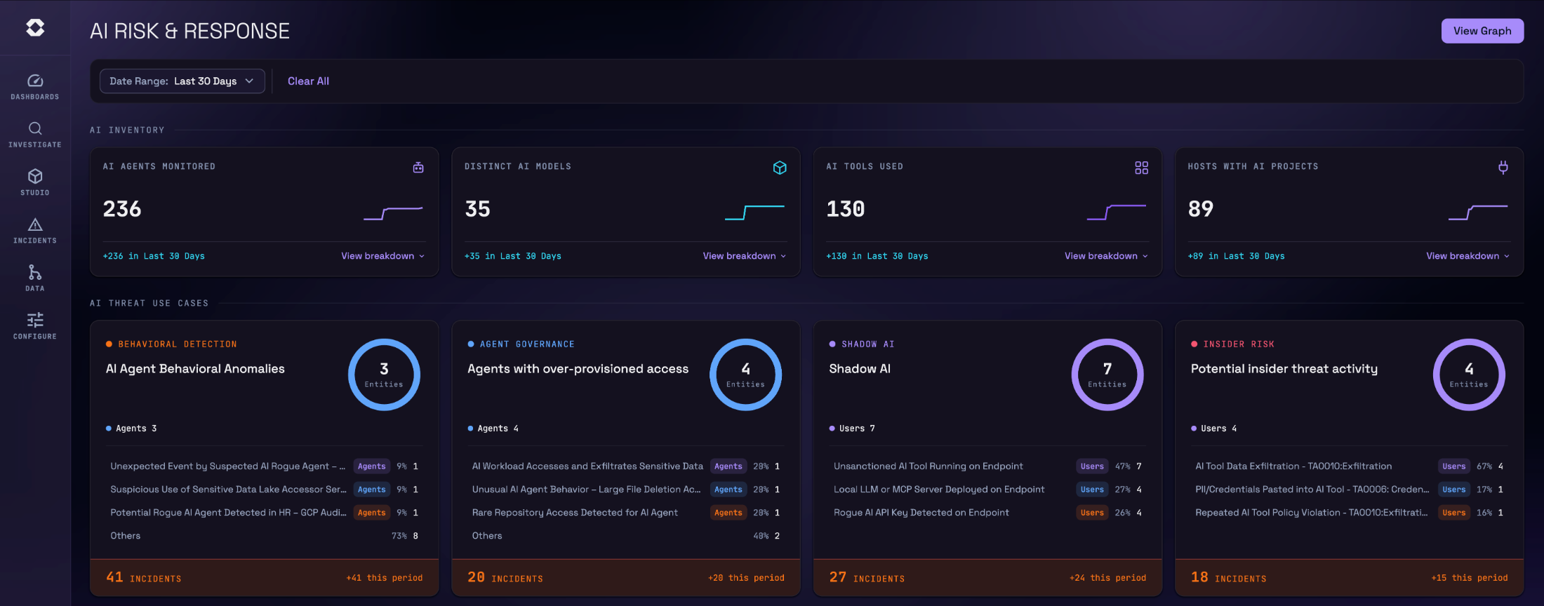Image resolution: width=1544 pixels, height=606 pixels.
Task: Open the Shadow AI card title
Action: 860,369
